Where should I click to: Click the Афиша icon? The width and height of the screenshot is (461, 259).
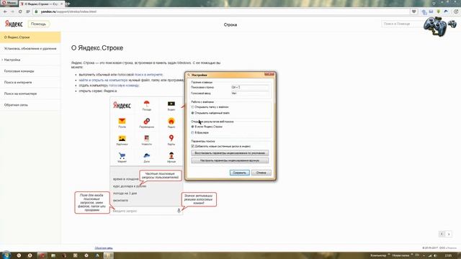pyautogui.click(x=171, y=155)
